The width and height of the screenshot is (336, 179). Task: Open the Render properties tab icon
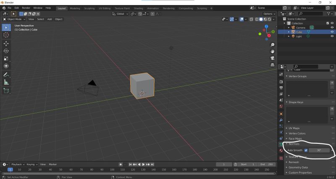coord(281,82)
